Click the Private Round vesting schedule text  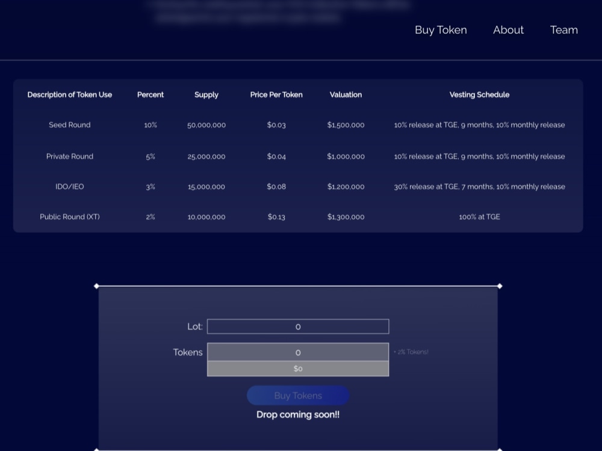click(480, 156)
